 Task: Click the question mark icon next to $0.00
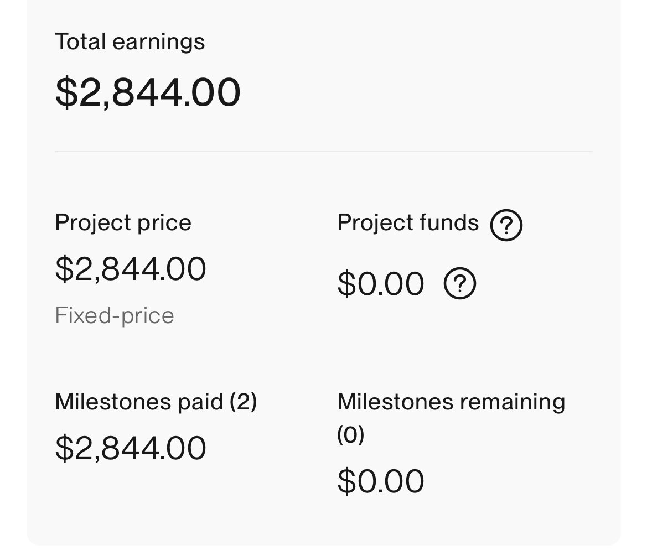(x=459, y=284)
